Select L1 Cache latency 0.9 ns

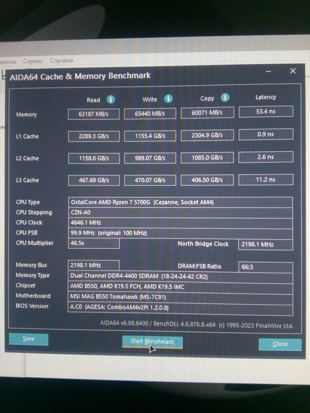point(266,134)
